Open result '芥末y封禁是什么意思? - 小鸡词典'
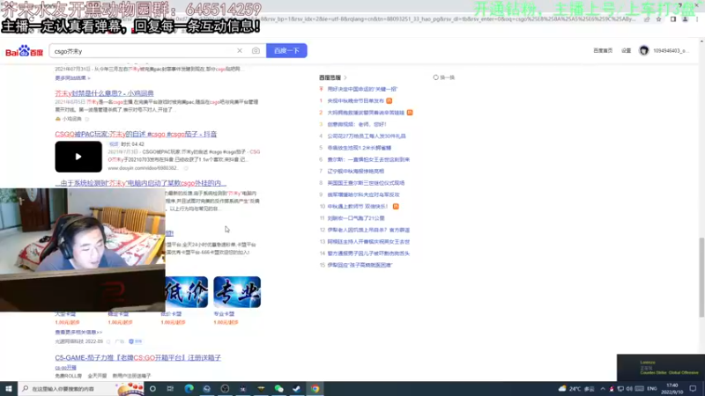 pyautogui.click(x=104, y=93)
